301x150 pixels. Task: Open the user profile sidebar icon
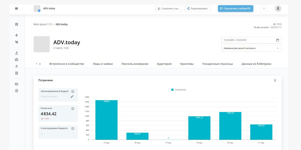17,66
